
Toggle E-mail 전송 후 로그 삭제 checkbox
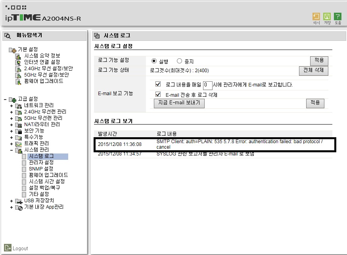coord(158,94)
